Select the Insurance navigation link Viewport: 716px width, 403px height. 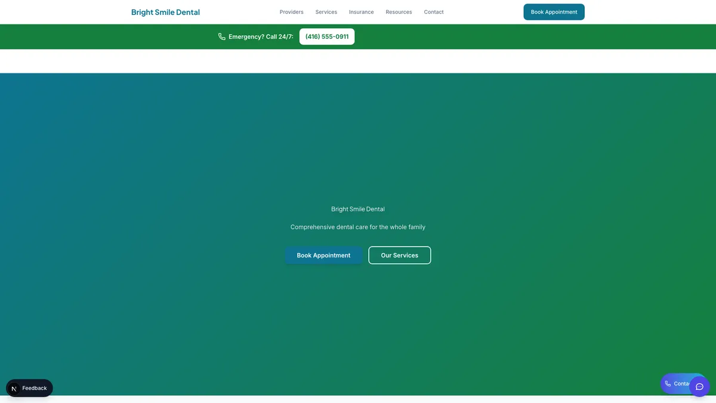coord(361,12)
